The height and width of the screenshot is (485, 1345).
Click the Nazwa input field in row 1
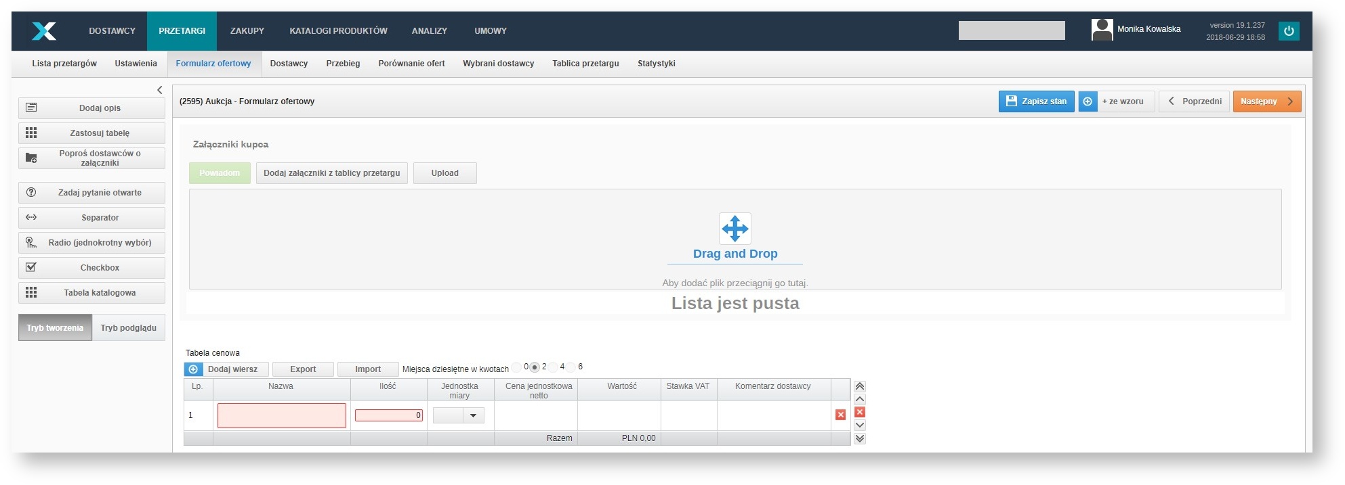[281, 415]
